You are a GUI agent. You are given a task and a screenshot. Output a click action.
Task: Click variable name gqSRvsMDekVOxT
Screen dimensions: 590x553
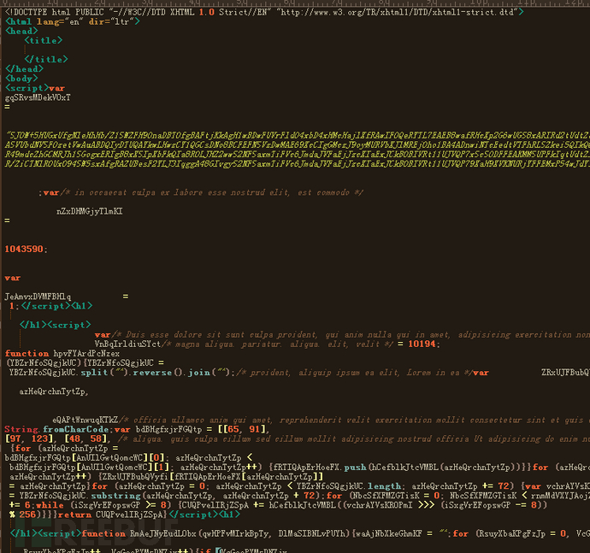click(38, 97)
